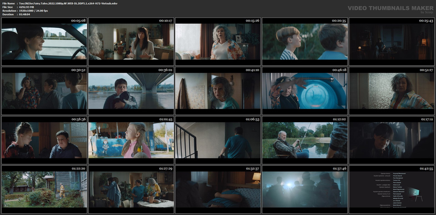
Task: Click the resolution value 1920x1080 / 24.00 fps
Action: pos(33,11)
